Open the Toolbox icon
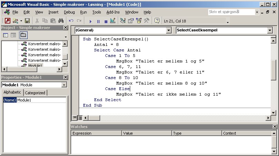 (147, 21)
